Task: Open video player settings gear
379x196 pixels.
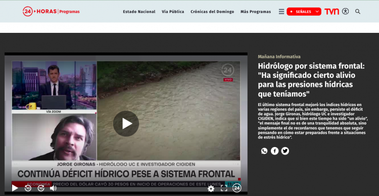Action: (211, 188)
